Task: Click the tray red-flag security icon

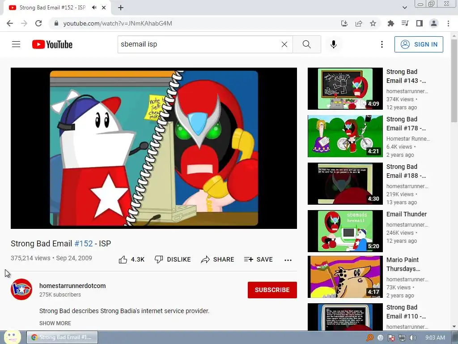Action: coord(391,338)
